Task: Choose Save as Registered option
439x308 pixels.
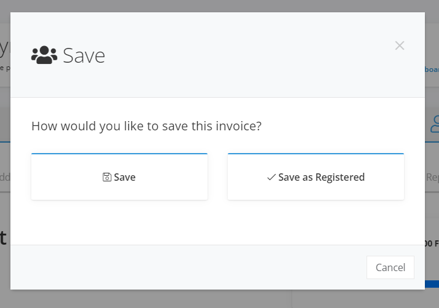Action: [x=316, y=176]
